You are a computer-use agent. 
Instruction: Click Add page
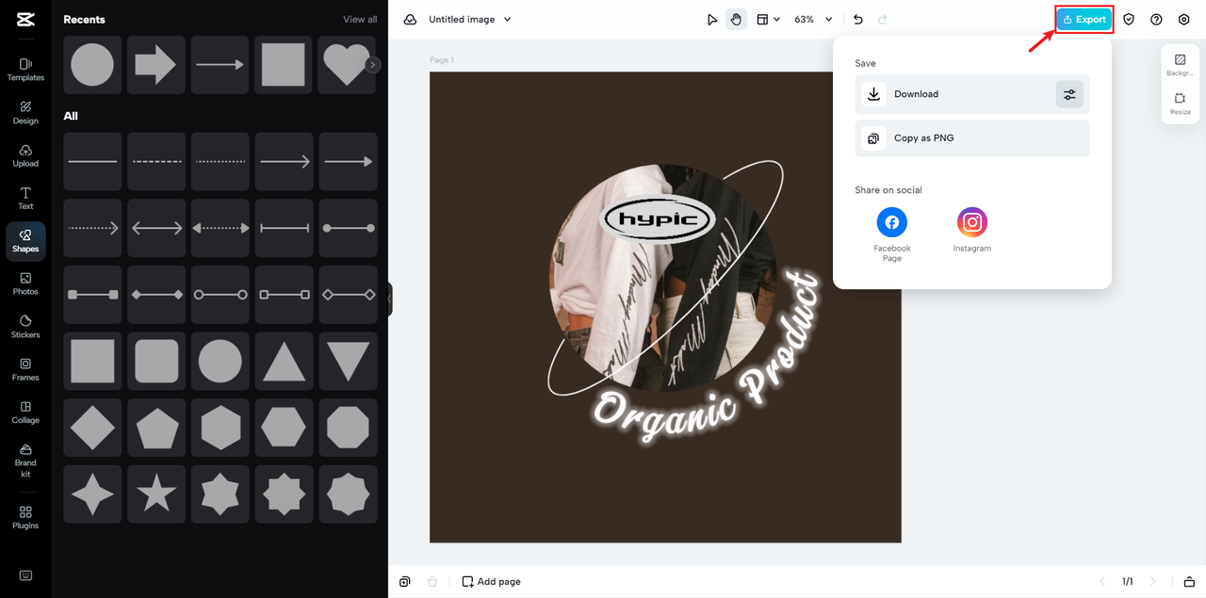(x=491, y=582)
